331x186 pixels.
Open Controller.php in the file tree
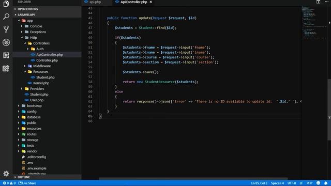tap(47, 60)
